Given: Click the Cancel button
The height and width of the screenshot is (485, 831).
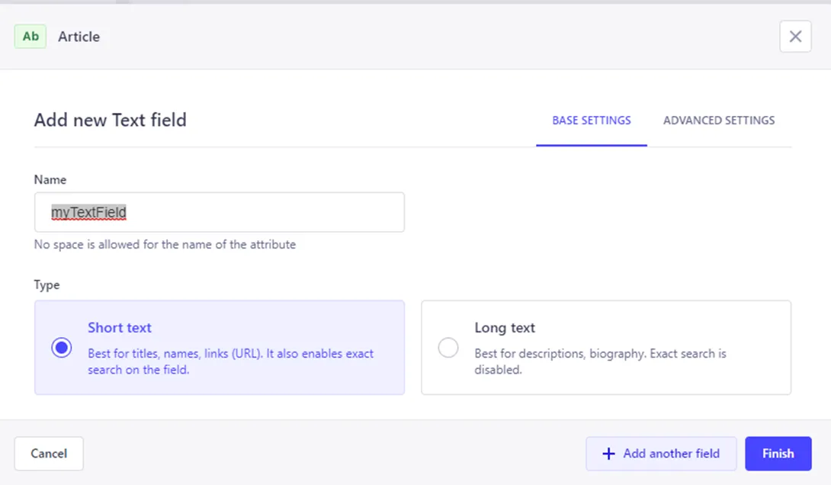Looking at the screenshot, I should pyautogui.click(x=49, y=454).
